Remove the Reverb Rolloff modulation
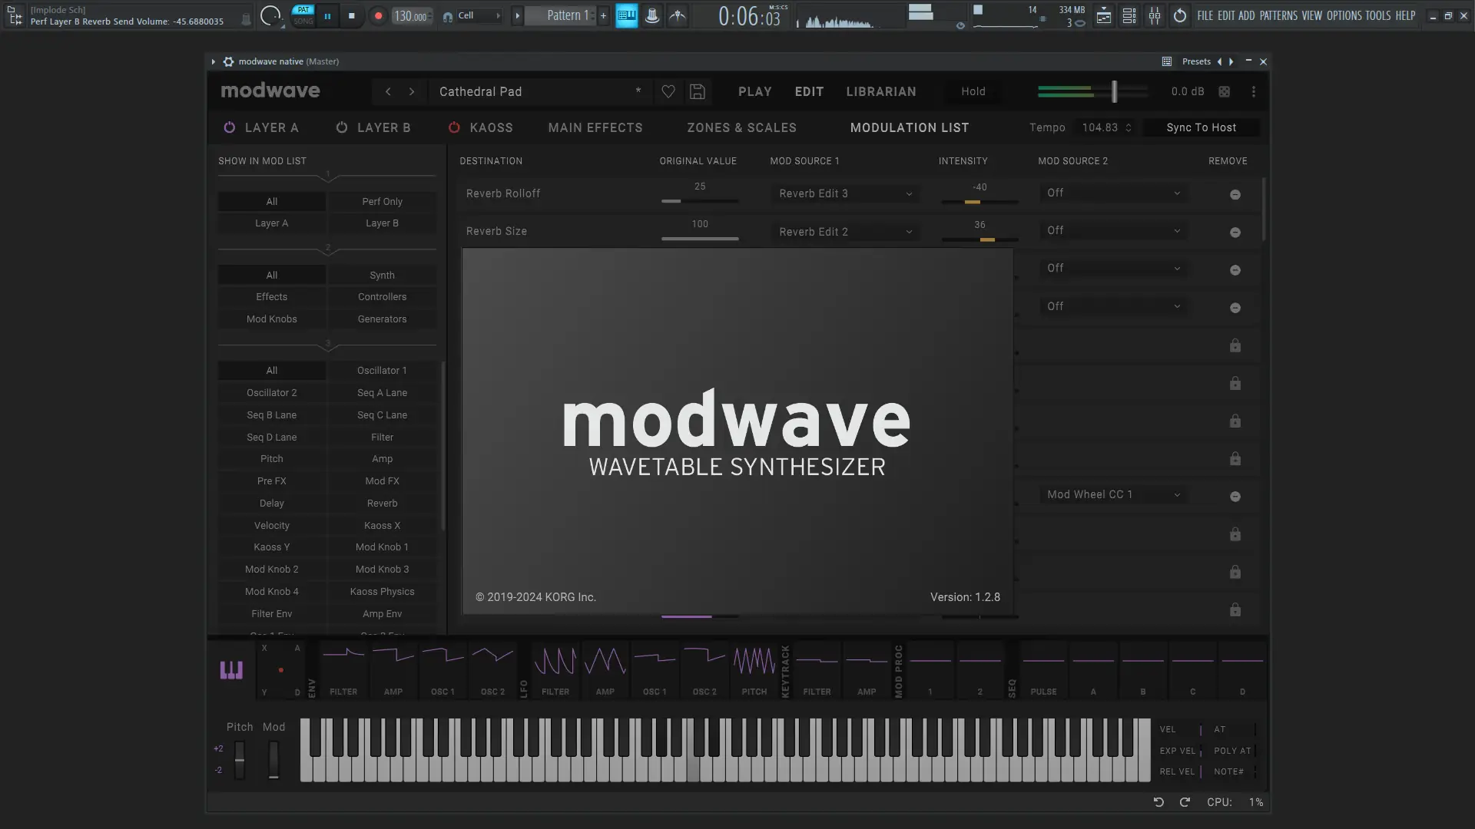1475x829 pixels. pyautogui.click(x=1235, y=195)
